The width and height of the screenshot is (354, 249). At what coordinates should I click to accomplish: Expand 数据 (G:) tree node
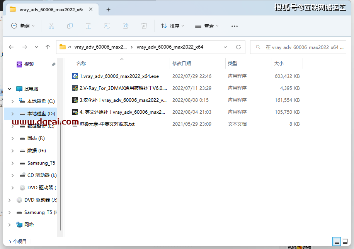click(13, 151)
